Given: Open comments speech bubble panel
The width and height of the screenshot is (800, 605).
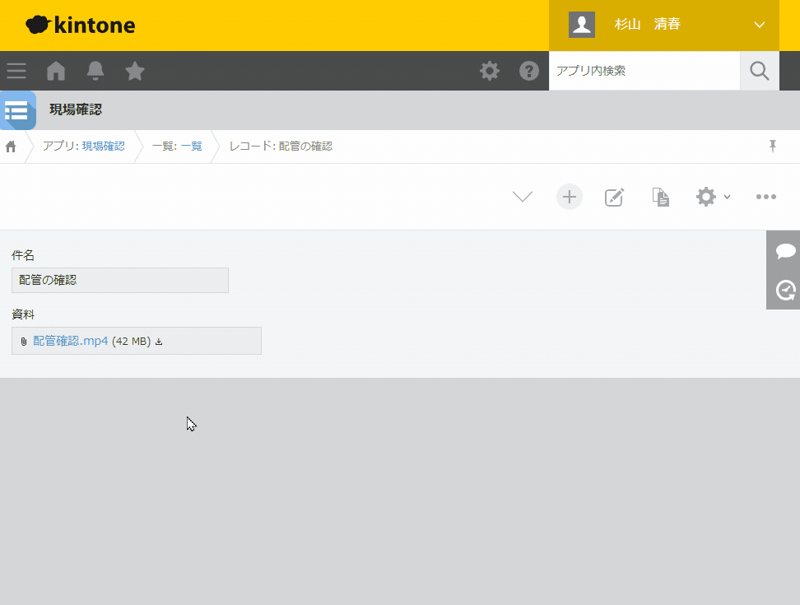Looking at the screenshot, I should pyautogui.click(x=785, y=250).
